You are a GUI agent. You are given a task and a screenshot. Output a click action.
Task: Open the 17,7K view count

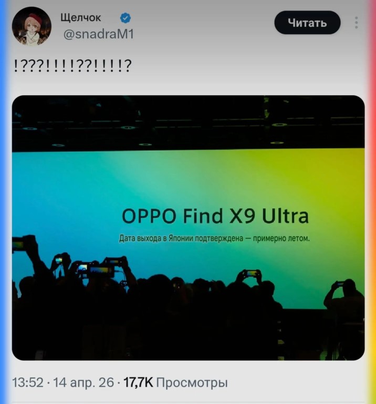click(x=138, y=382)
